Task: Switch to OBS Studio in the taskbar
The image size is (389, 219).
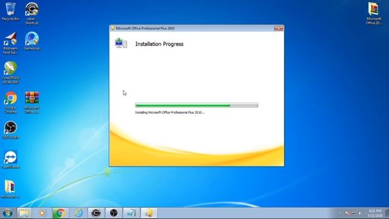Action: (114, 213)
